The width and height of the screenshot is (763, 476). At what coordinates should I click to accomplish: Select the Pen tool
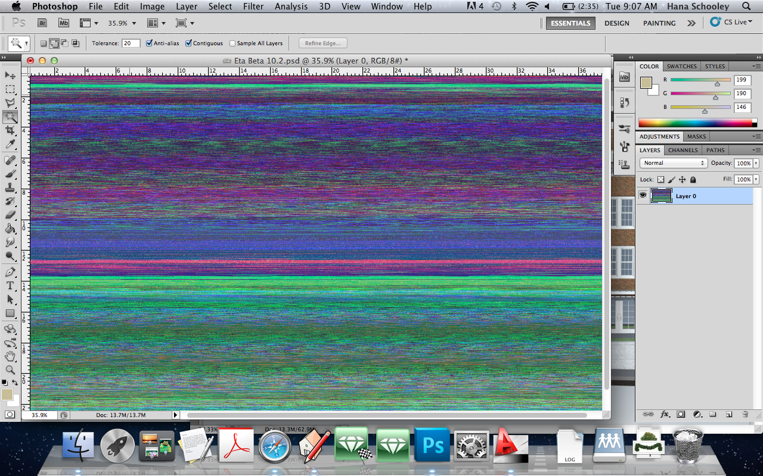[10, 272]
